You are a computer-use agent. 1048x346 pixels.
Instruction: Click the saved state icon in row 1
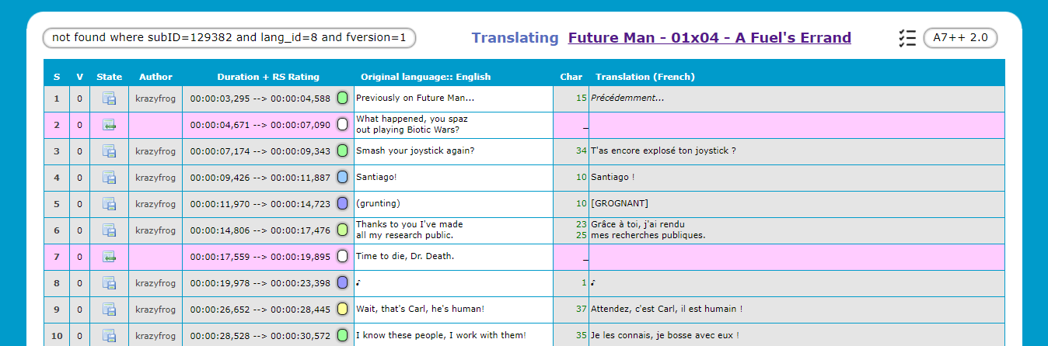tap(109, 99)
